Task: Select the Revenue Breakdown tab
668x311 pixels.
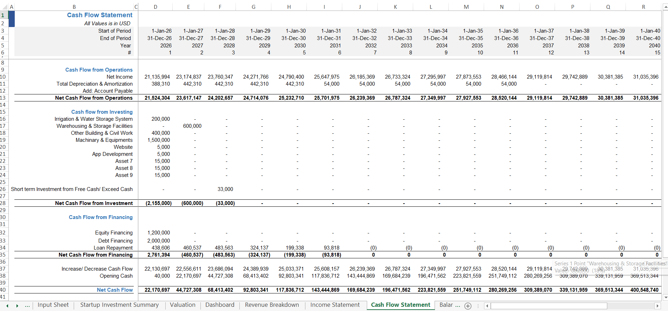Action: [x=272, y=305]
